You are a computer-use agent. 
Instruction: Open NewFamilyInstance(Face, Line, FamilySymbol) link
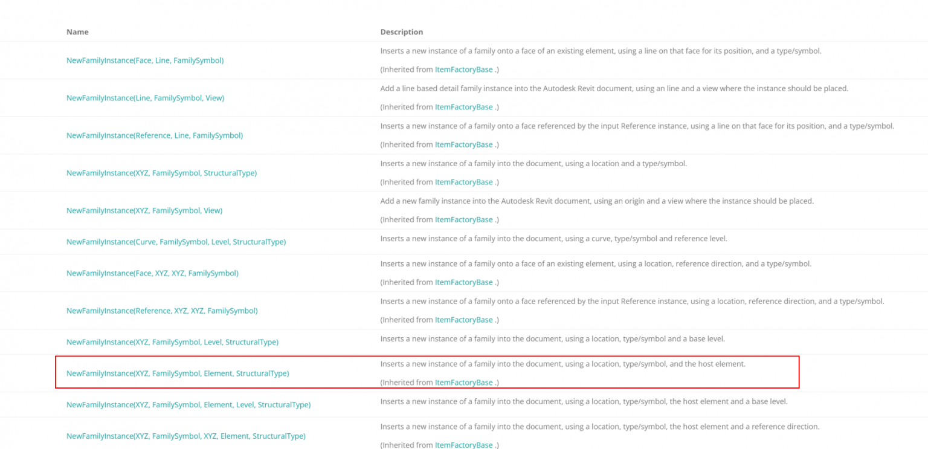145,60
